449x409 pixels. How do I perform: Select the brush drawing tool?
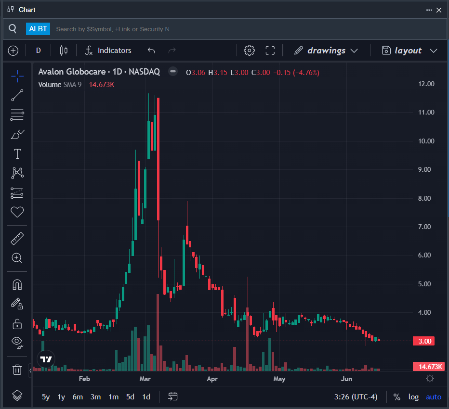point(17,134)
